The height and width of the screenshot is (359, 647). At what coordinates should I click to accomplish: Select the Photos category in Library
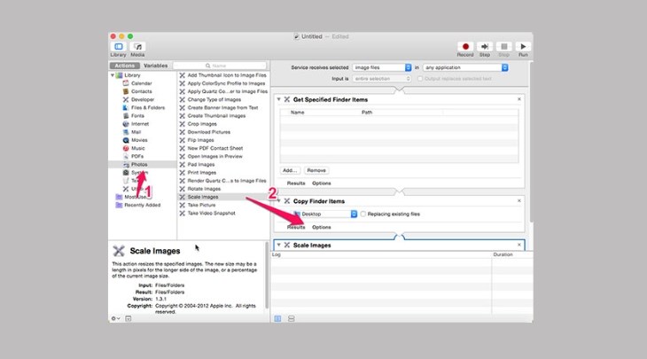point(139,164)
